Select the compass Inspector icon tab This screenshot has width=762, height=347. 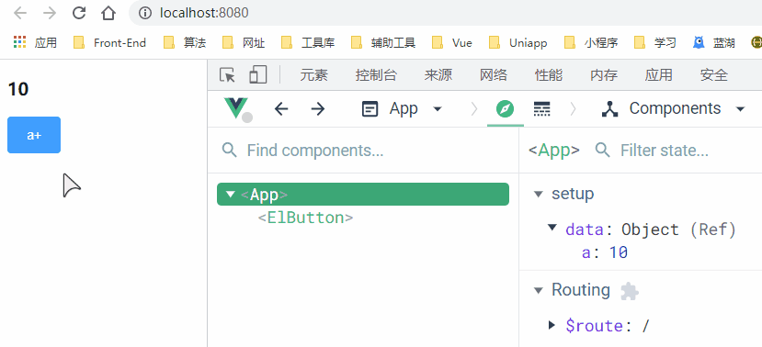click(x=506, y=108)
